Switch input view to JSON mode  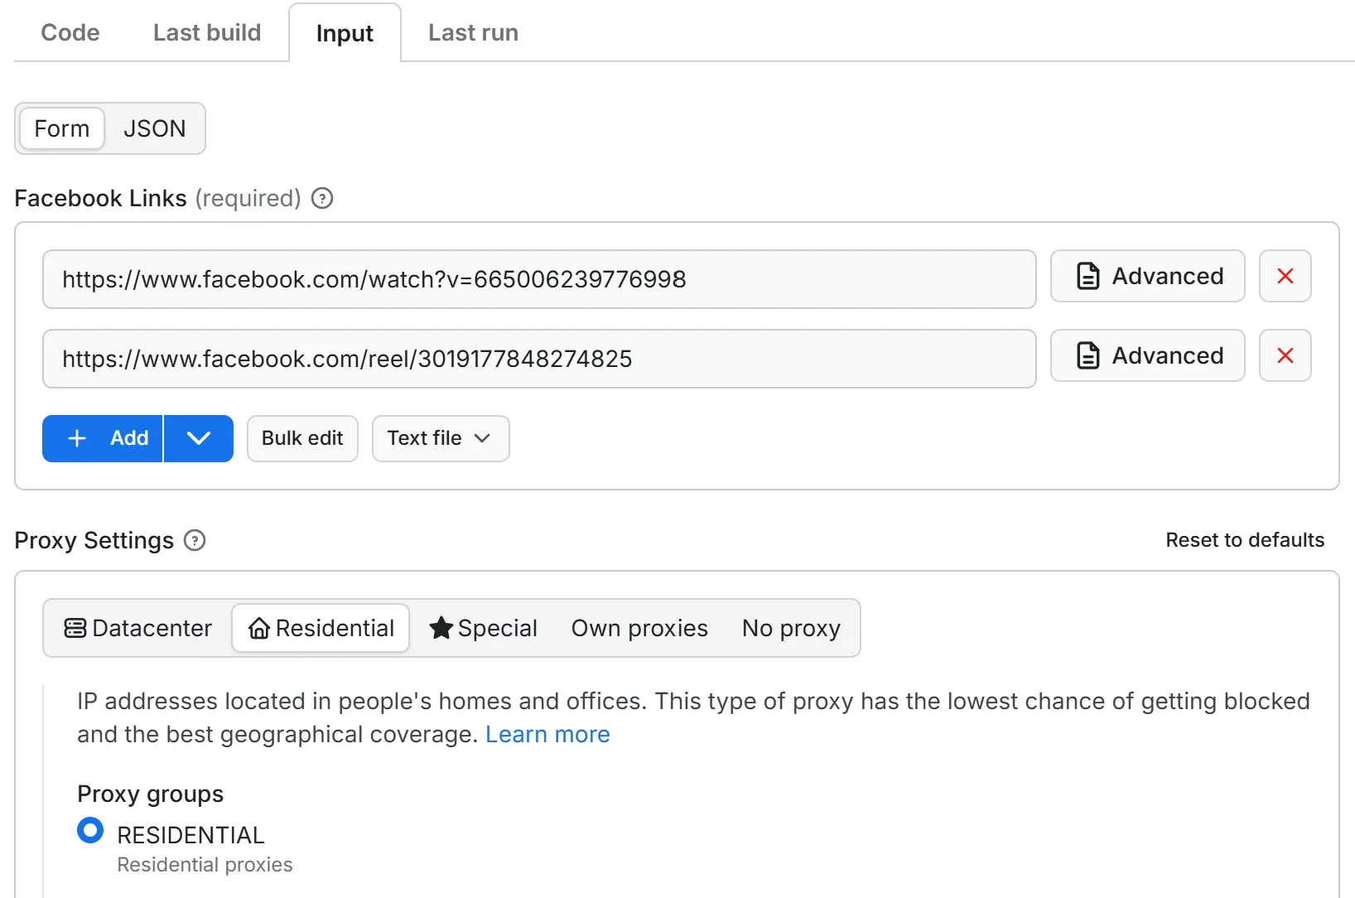point(154,128)
